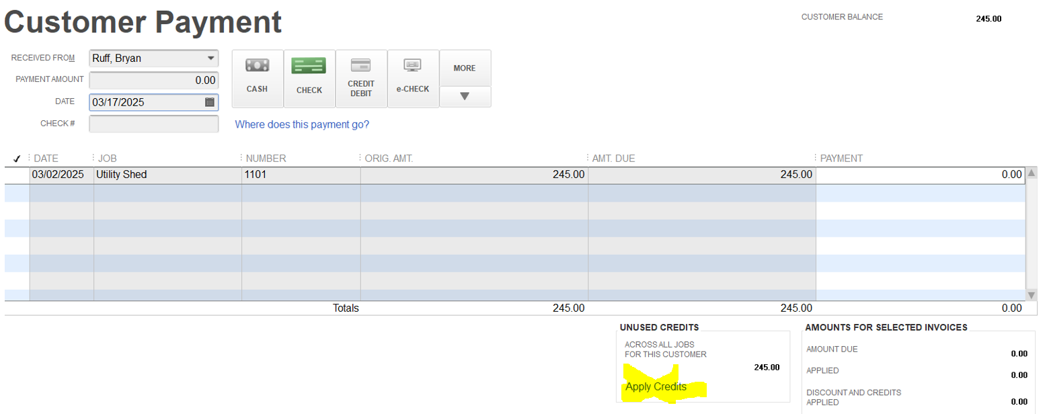Select the Cash payment method icon
1047x414 pixels.
tap(257, 78)
